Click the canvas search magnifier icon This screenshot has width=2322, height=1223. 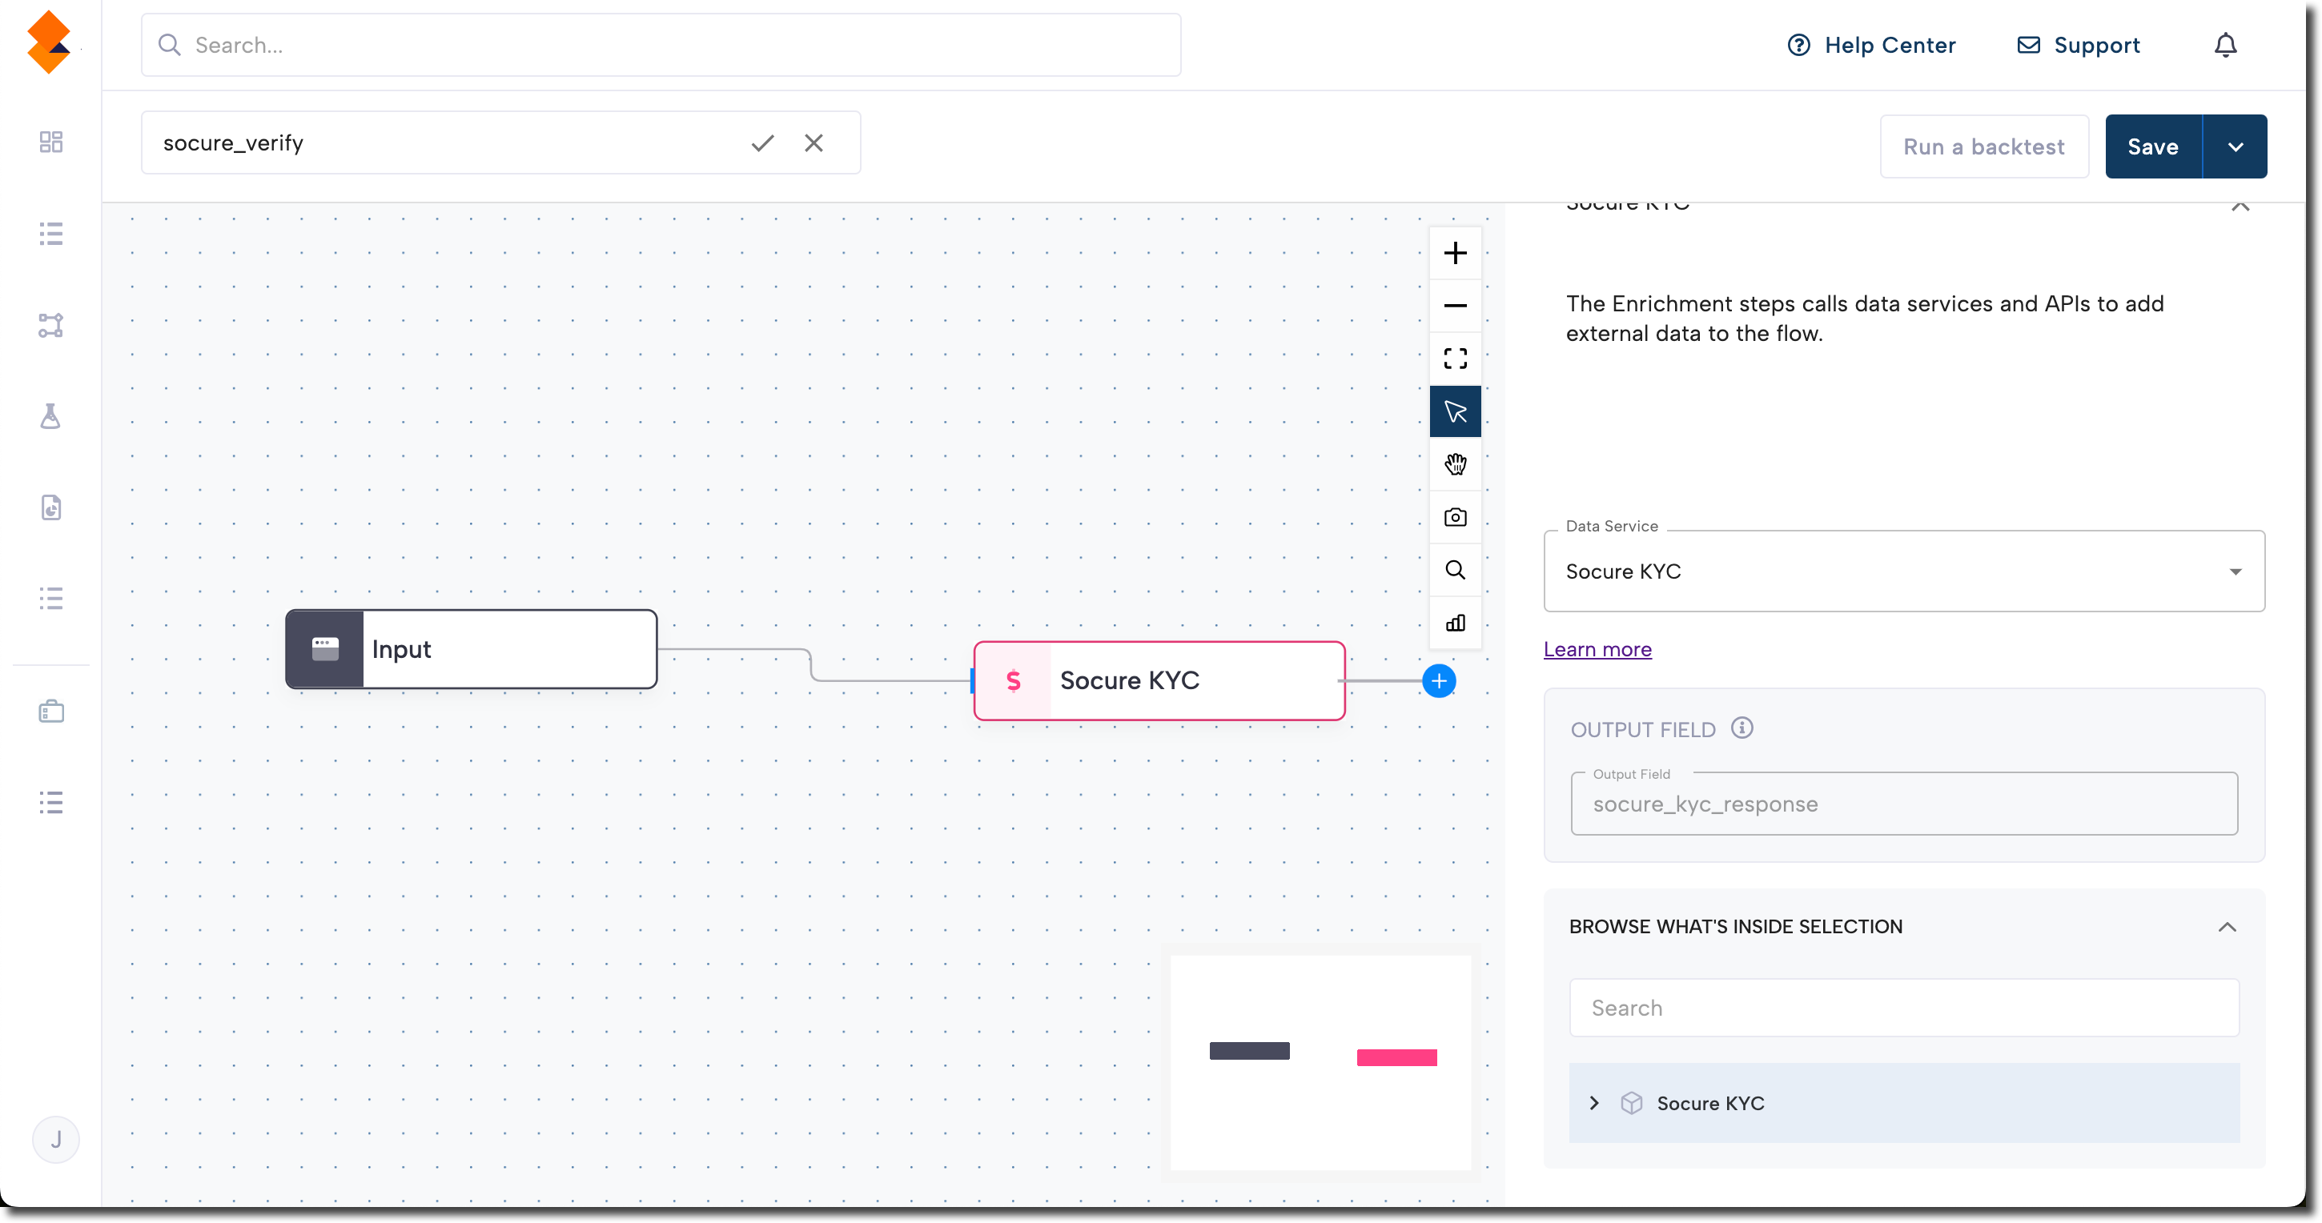[1455, 570]
